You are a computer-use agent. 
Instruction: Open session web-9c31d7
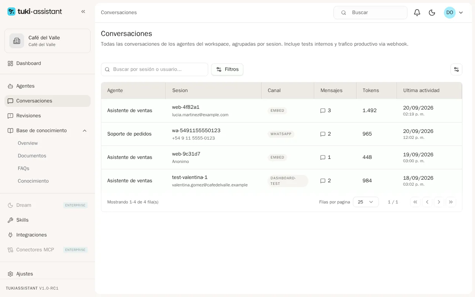186,154
